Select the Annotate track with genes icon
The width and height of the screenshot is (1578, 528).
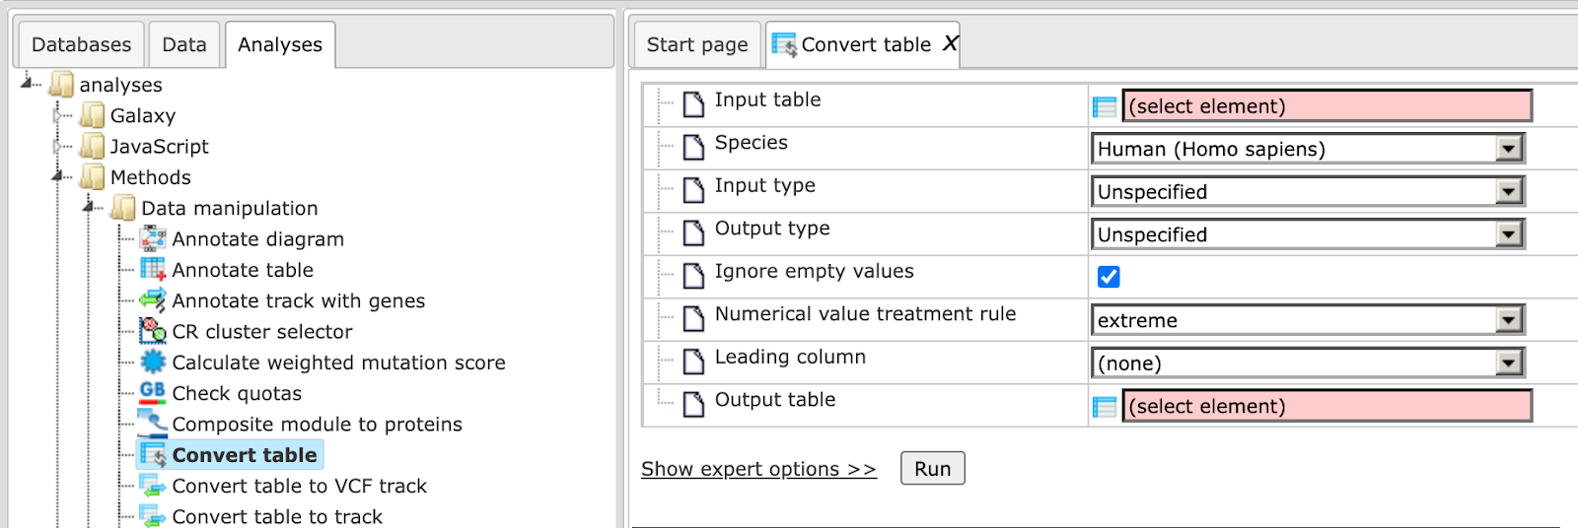tap(153, 300)
